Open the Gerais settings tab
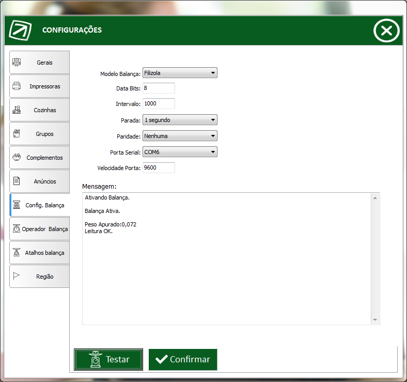Viewport: 407px width, 382px height. 39,63
